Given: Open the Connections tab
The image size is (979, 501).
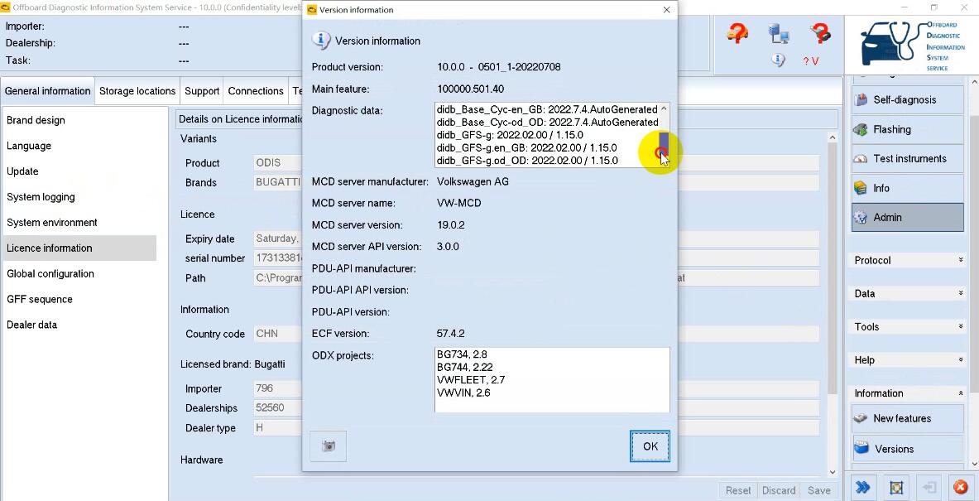Looking at the screenshot, I should [x=256, y=91].
